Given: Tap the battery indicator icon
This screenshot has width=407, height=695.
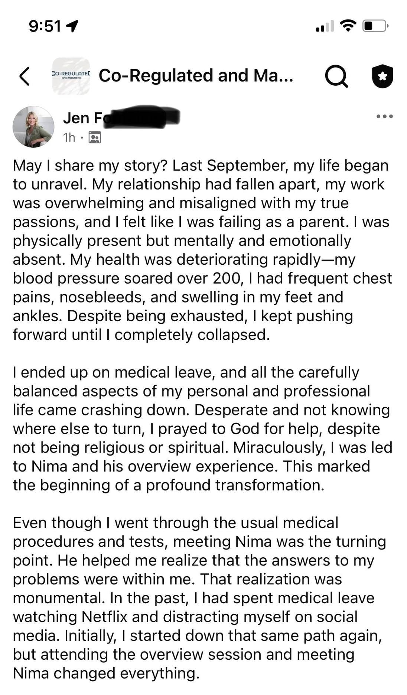Looking at the screenshot, I should [x=375, y=26].
